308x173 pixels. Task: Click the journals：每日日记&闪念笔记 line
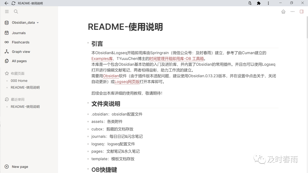[x=117, y=137]
